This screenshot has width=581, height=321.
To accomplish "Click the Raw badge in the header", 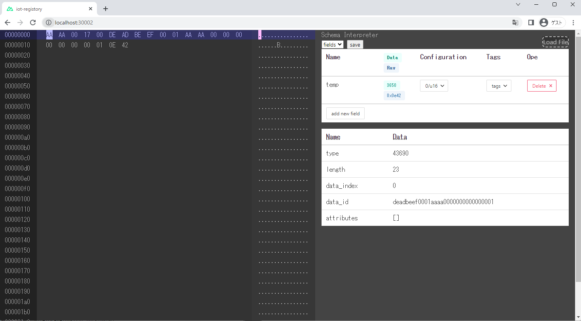I will pyautogui.click(x=391, y=68).
